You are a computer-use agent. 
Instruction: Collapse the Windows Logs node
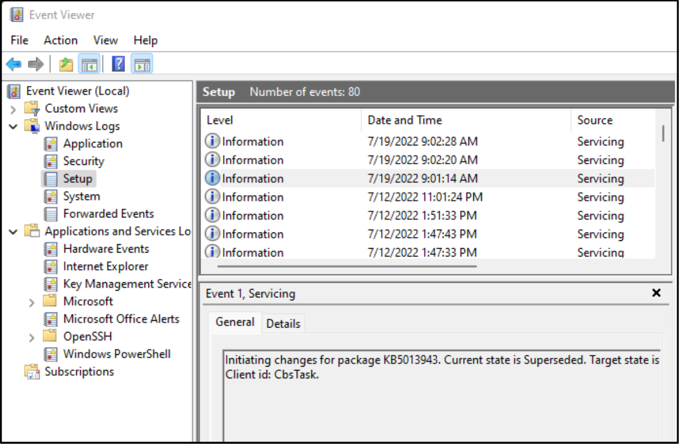click(13, 126)
